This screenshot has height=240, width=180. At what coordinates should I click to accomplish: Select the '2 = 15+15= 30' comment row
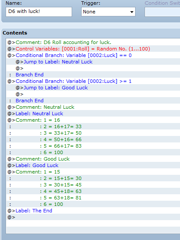pyautogui.click(x=93, y=178)
